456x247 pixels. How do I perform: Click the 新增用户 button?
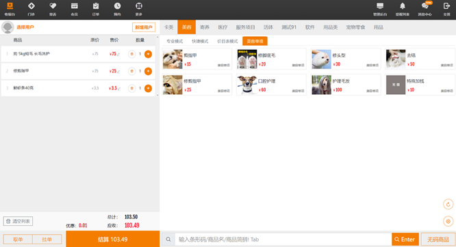[x=144, y=27]
